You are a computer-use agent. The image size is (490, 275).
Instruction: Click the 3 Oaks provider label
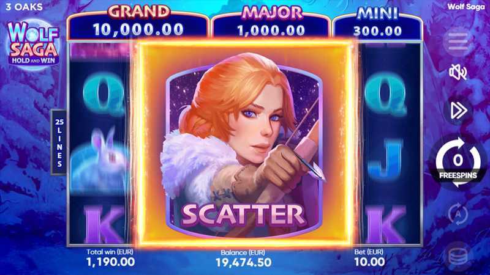coord(24,7)
